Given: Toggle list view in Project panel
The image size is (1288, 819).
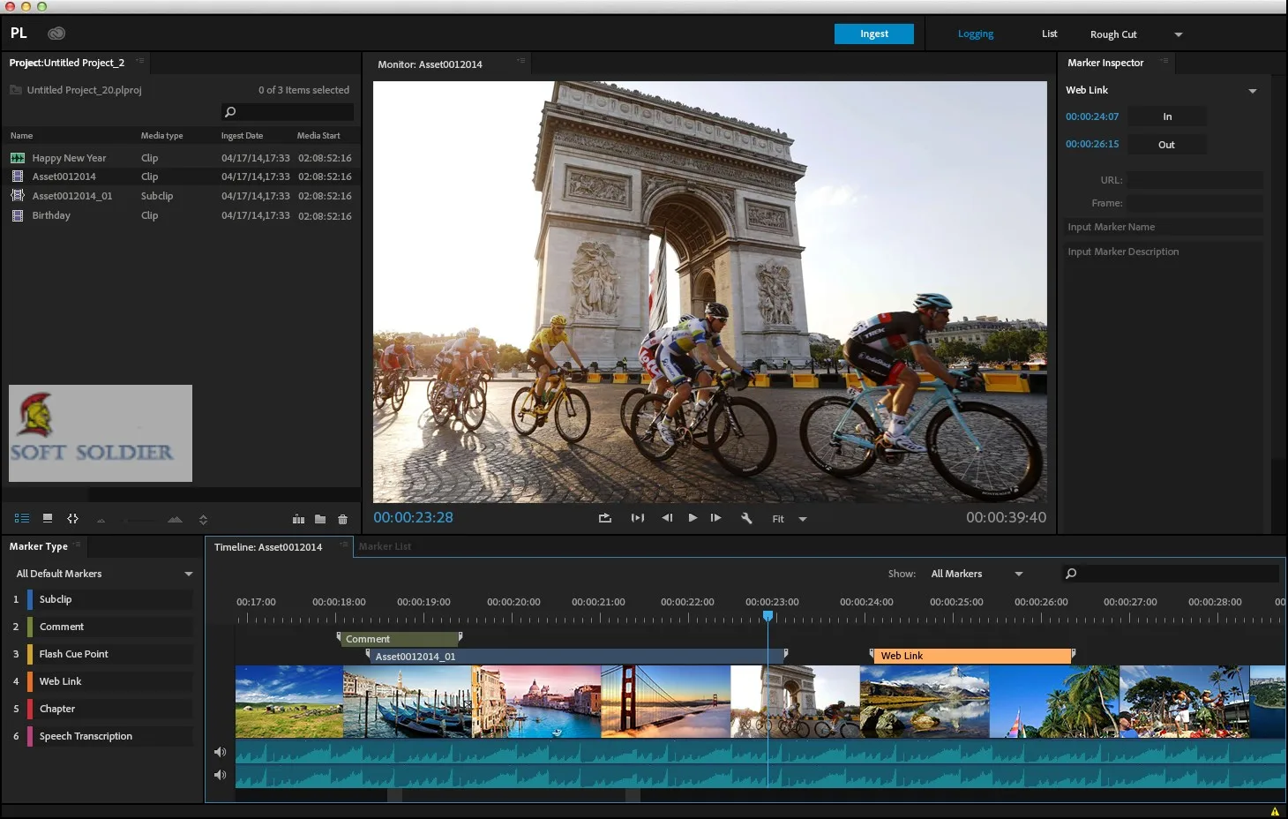Looking at the screenshot, I should pyautogui.click(x=22, y=518).
